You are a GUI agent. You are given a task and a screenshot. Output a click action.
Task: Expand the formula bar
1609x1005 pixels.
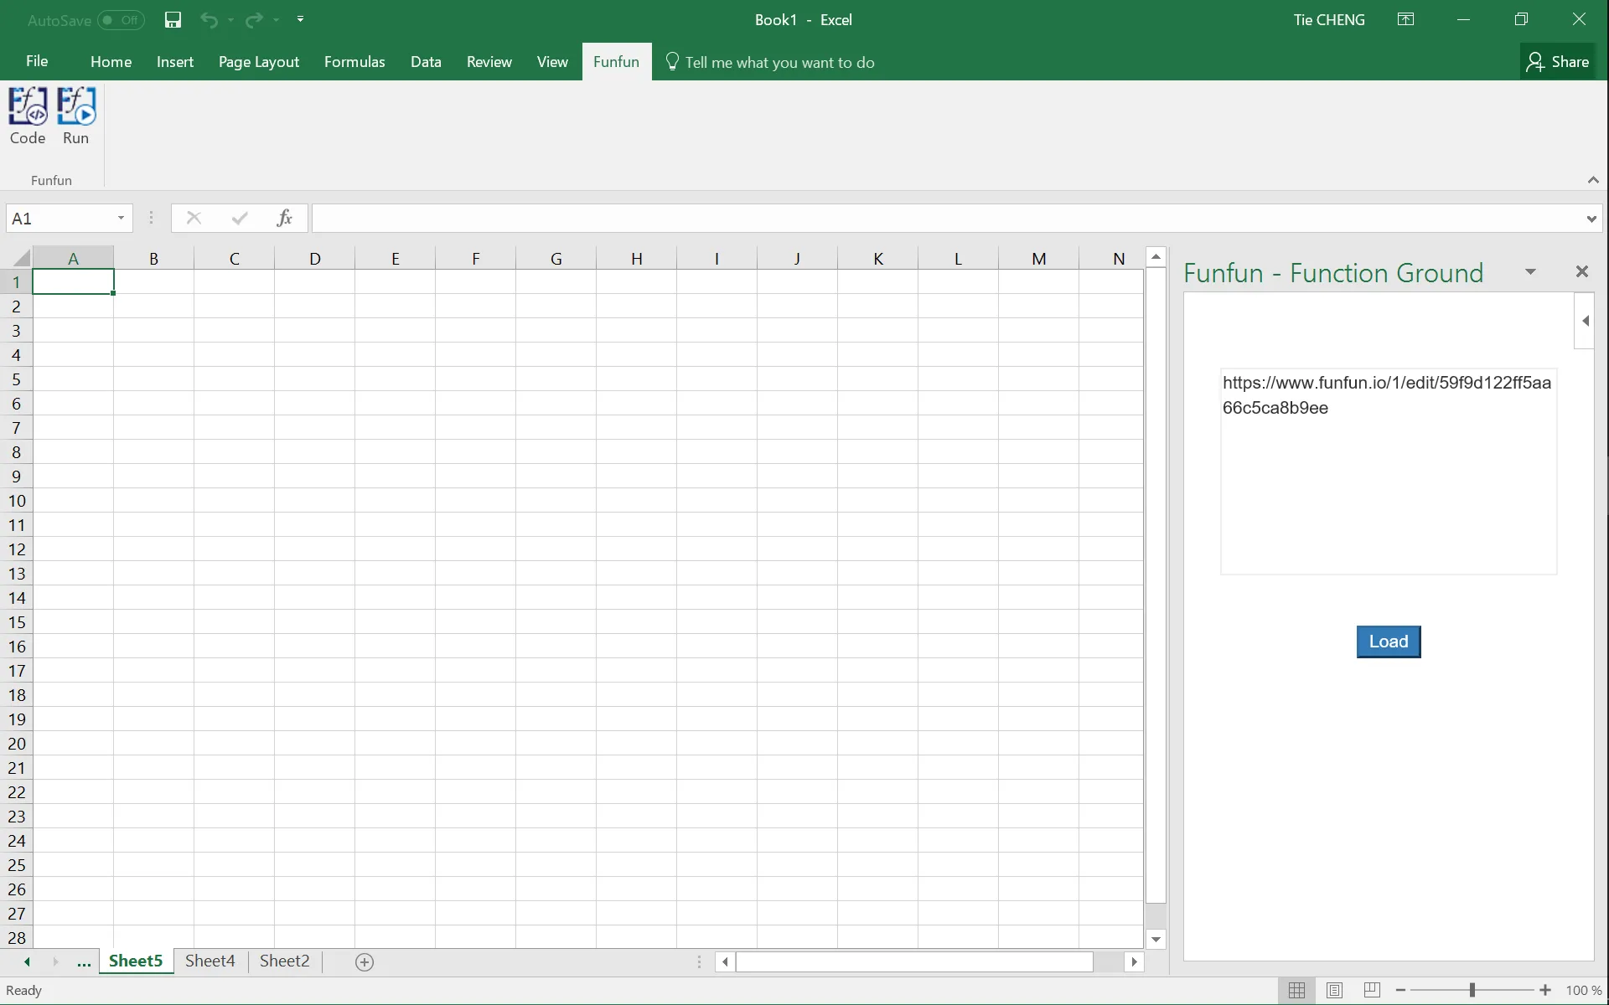pos(1591,219)
